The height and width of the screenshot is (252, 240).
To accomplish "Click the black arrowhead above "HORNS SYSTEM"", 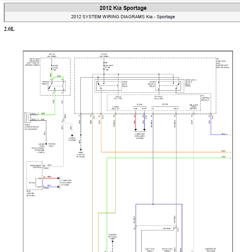I will (72, 136).
